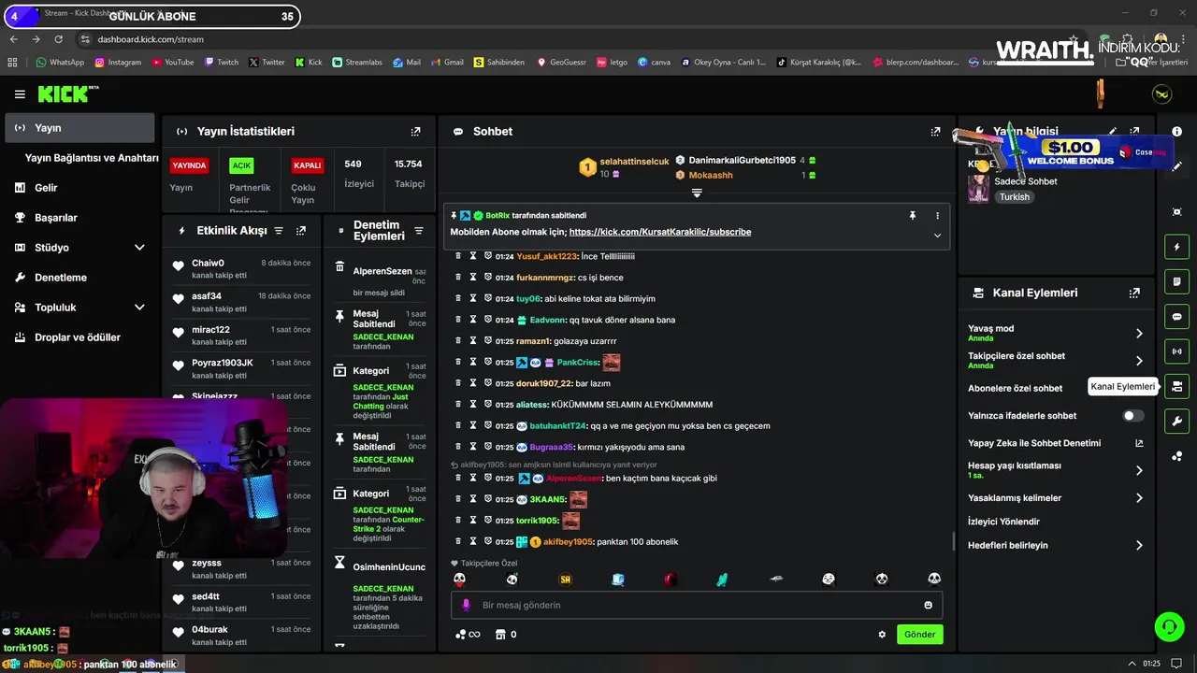Expand the top gifters leaderboard arrow
Screen dimensions: 1197x673
[x=697, y=193]
